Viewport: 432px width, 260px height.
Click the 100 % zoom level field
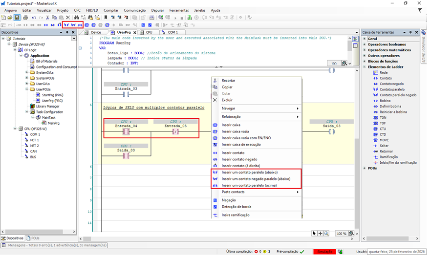coord(342,234)
